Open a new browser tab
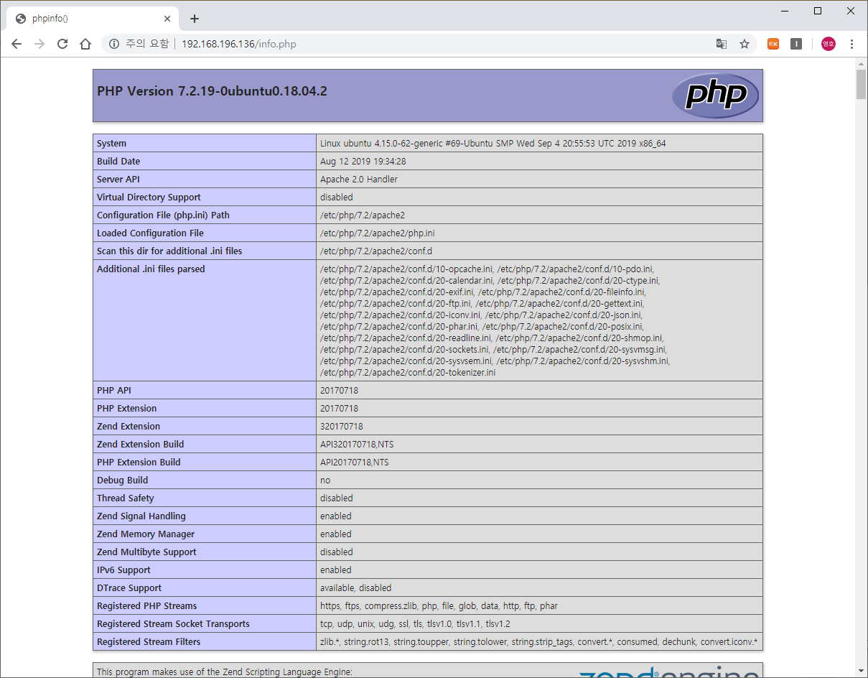 coord(194,19)
